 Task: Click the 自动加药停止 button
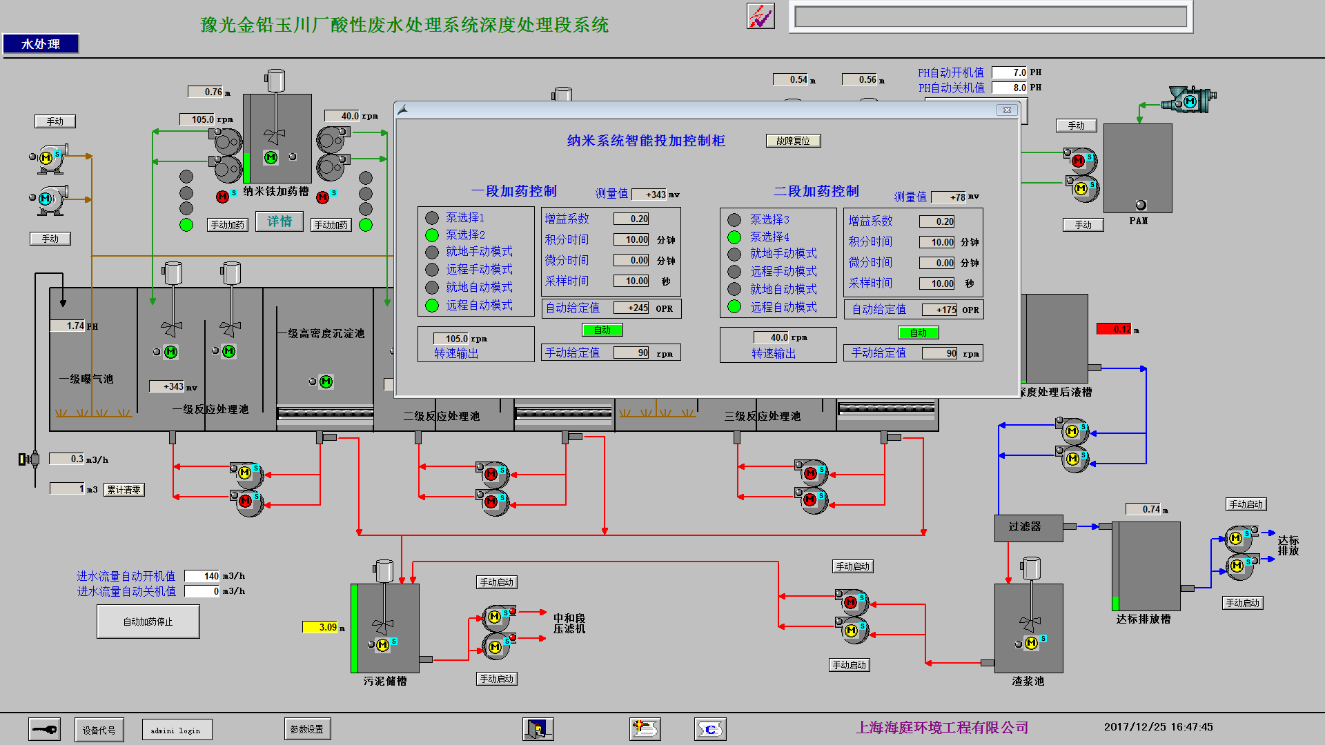pyautogui.click(x=148, y=622)
